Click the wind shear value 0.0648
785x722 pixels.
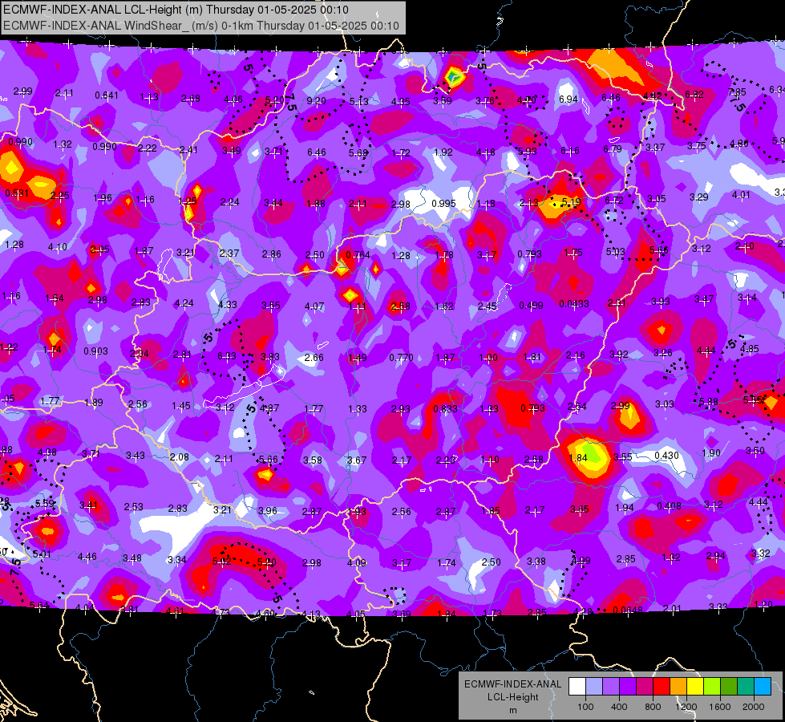tap(628, 610)
